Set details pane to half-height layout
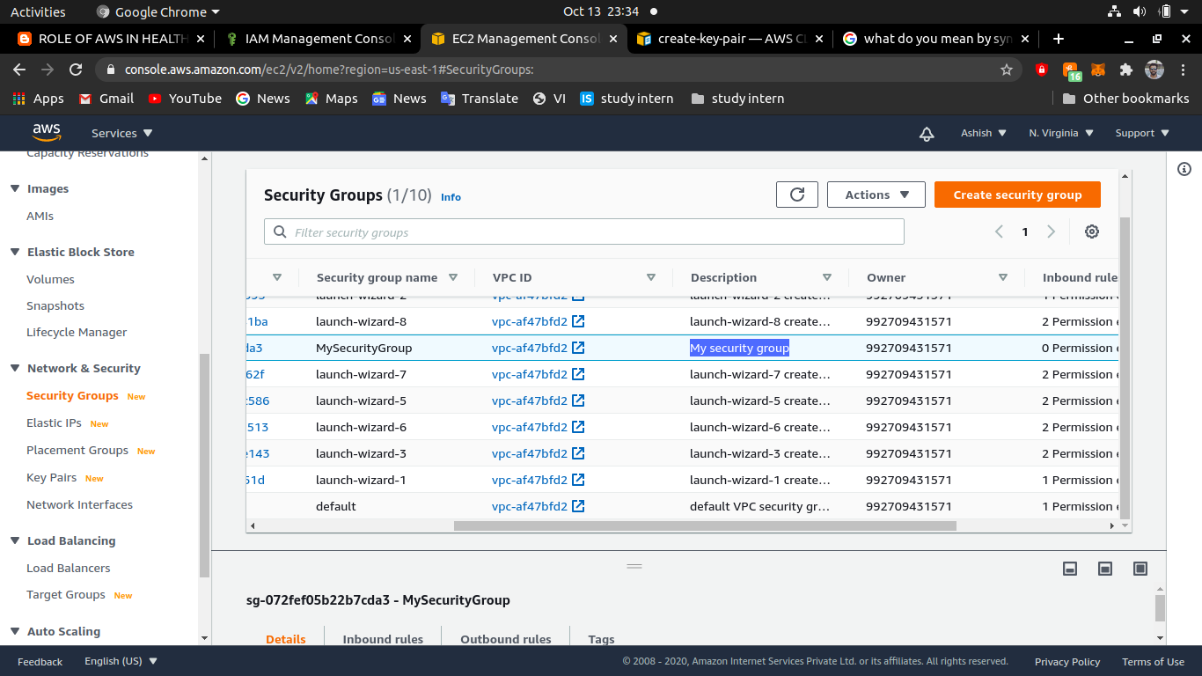The width and height of the screenshot is (1202, 676). (1105, 569)
